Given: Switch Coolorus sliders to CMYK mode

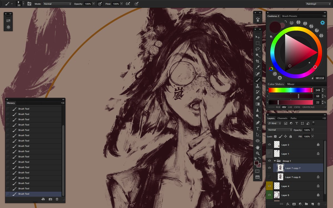Looking at the screenshot, I should 297,107.
